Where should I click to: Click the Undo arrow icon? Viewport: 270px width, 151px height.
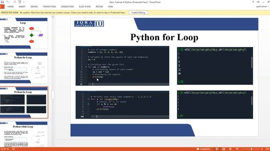tap(8, 2)
